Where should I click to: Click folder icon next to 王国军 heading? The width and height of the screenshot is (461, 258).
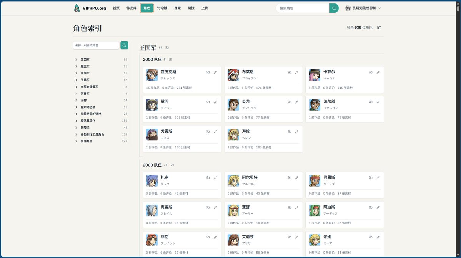[x=167, y=48]
